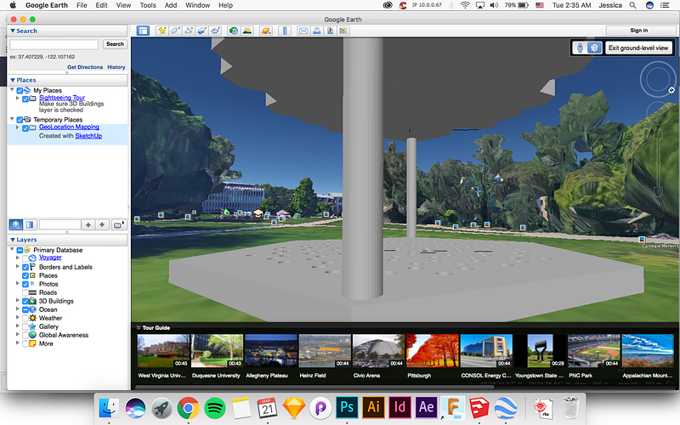Open the search History link
The width and height of the screenshot is (680, 425).
pyautogui.click(x=116, y=67)
